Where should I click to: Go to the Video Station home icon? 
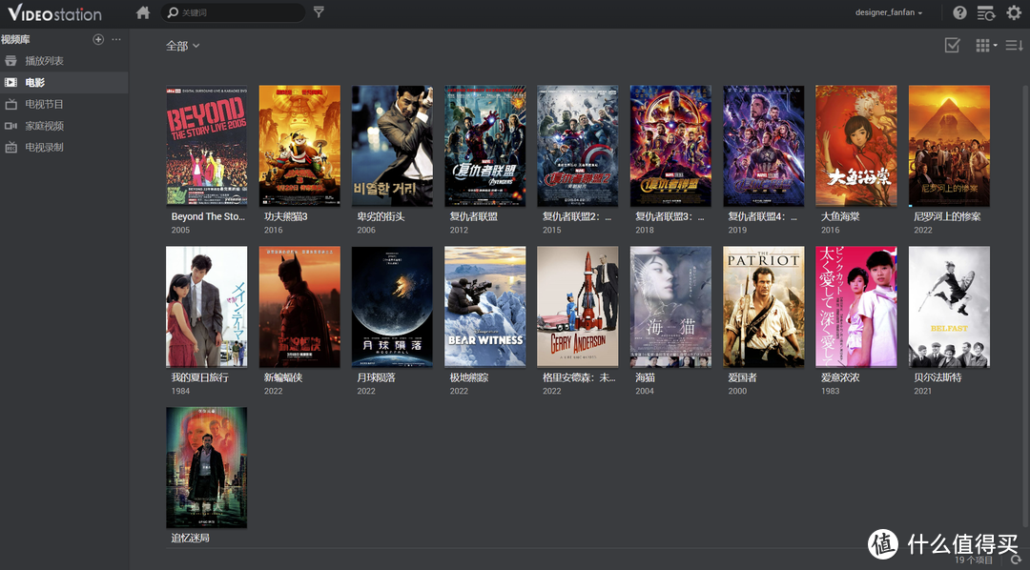143,12
